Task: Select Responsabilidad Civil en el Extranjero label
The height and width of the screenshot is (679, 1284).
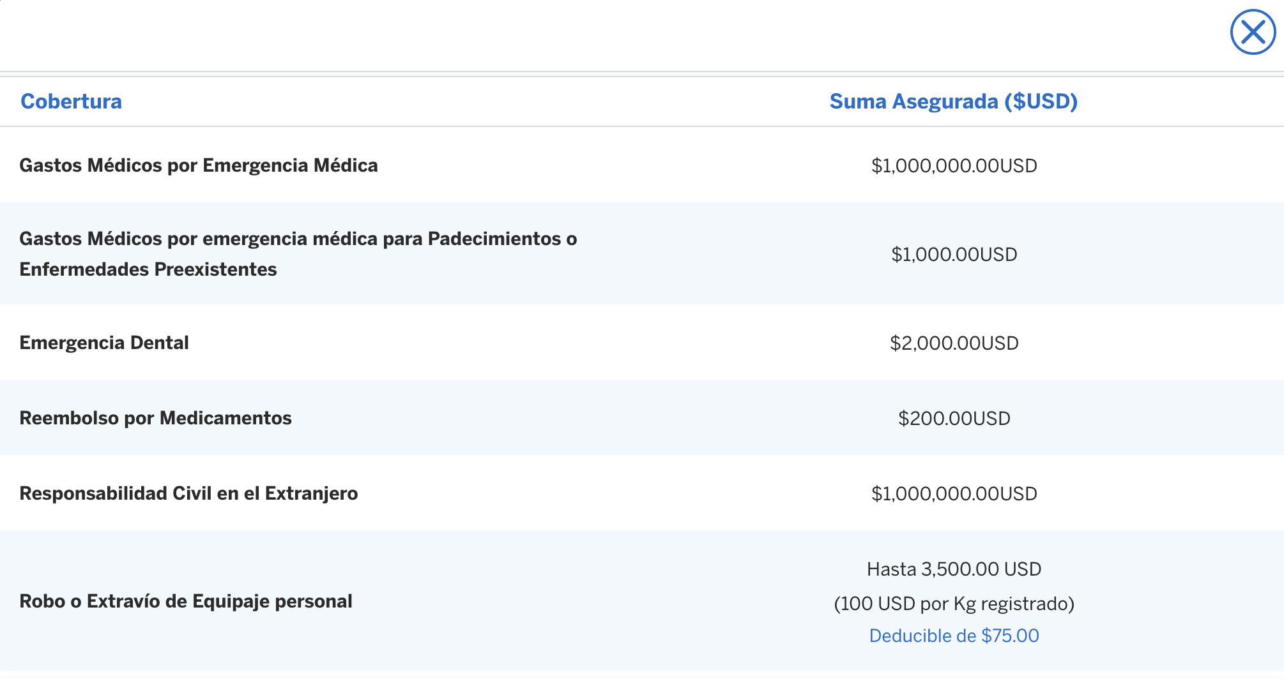Action: (x=188, y=493)
